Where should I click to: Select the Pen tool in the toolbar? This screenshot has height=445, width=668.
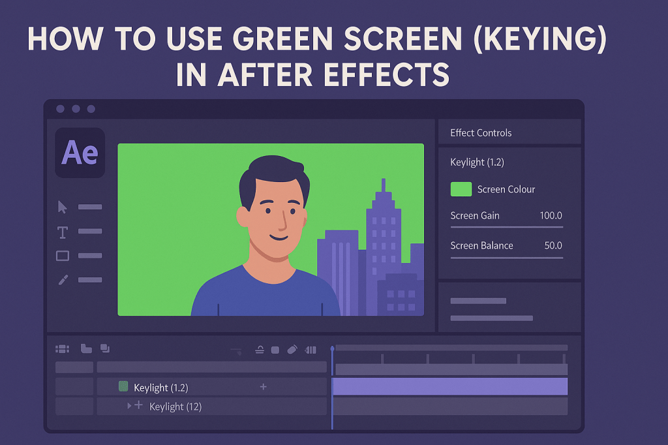click(x=63, y=280)
